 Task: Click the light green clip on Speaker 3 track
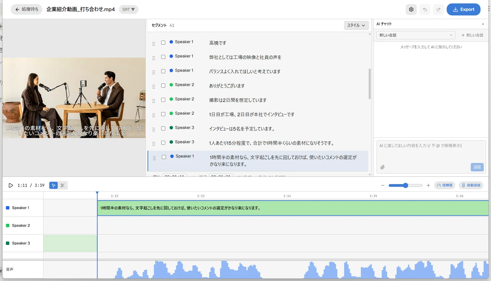70,243
